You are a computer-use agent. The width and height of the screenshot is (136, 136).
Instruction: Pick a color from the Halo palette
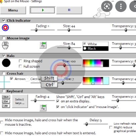(93, 63)
